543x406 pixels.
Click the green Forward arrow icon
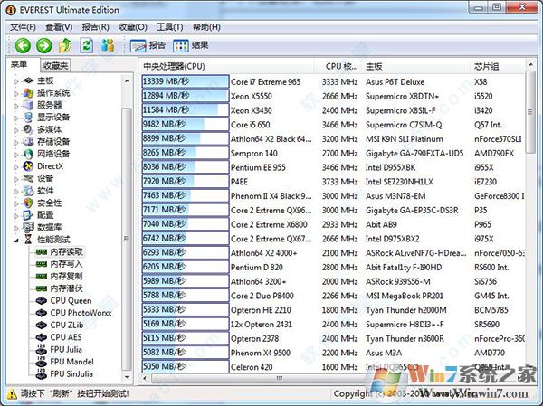pos(43,45)
